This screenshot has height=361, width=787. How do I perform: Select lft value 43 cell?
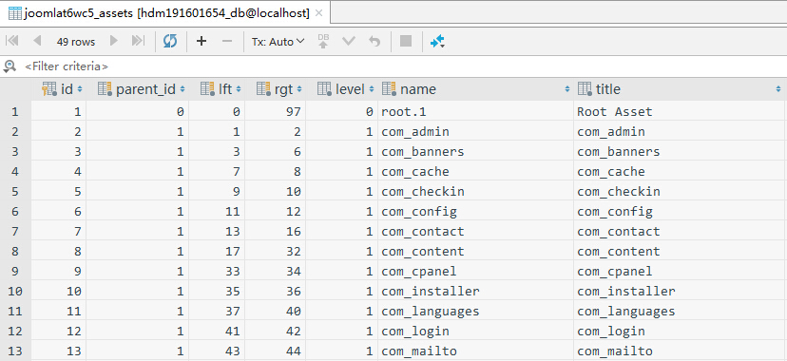click(217, 351)
